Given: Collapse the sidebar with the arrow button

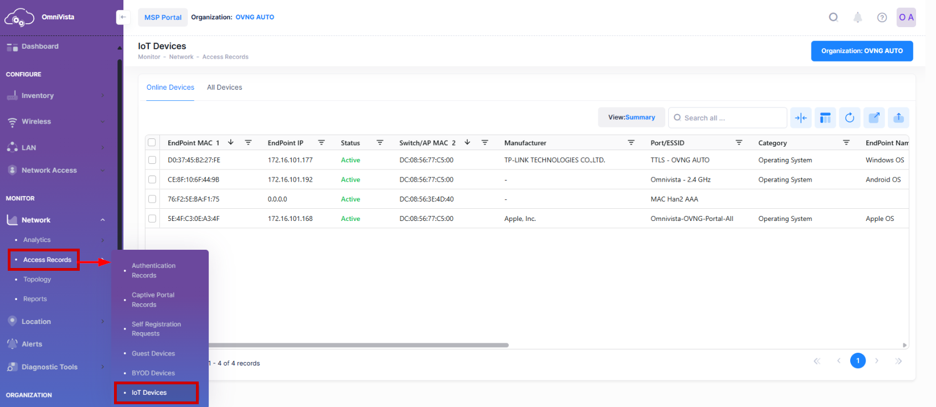Looking at the screenshot, I should (123, 17).
